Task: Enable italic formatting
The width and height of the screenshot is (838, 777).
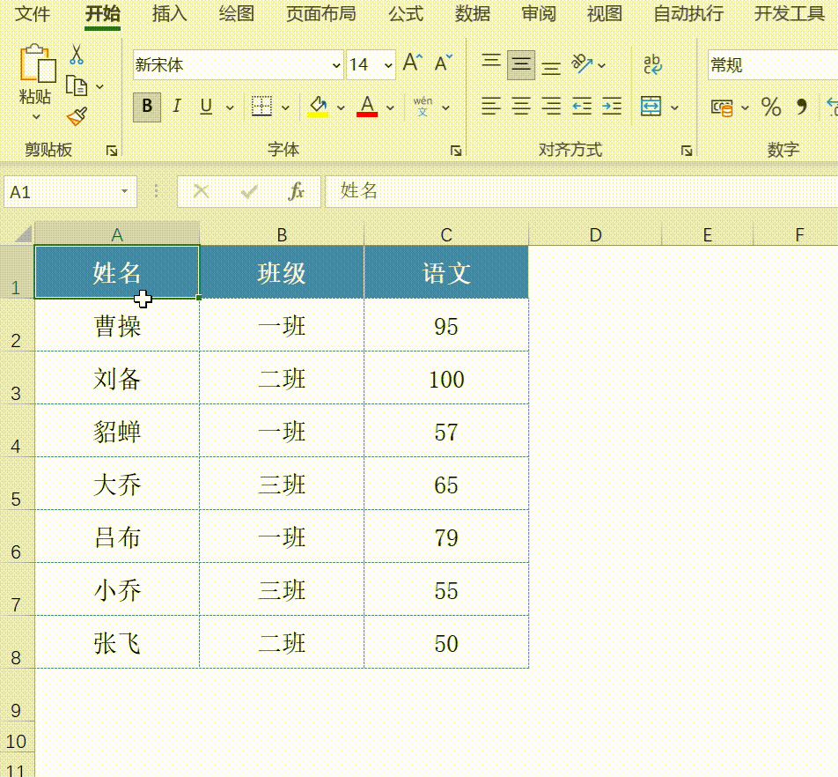Action: [176, 105]
